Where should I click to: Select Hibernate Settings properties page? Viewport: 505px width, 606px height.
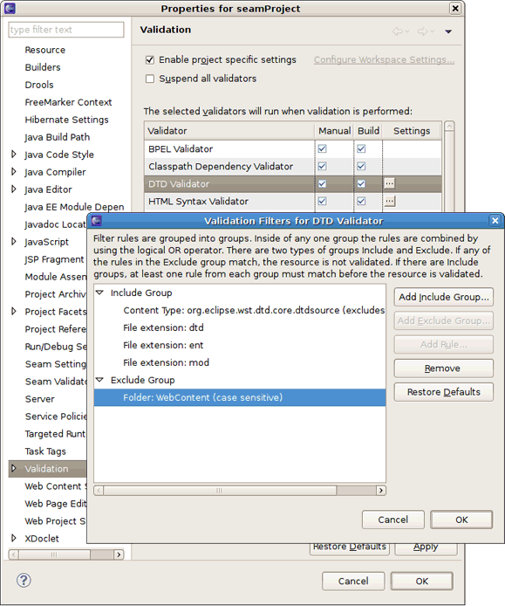tap(67, 120)
